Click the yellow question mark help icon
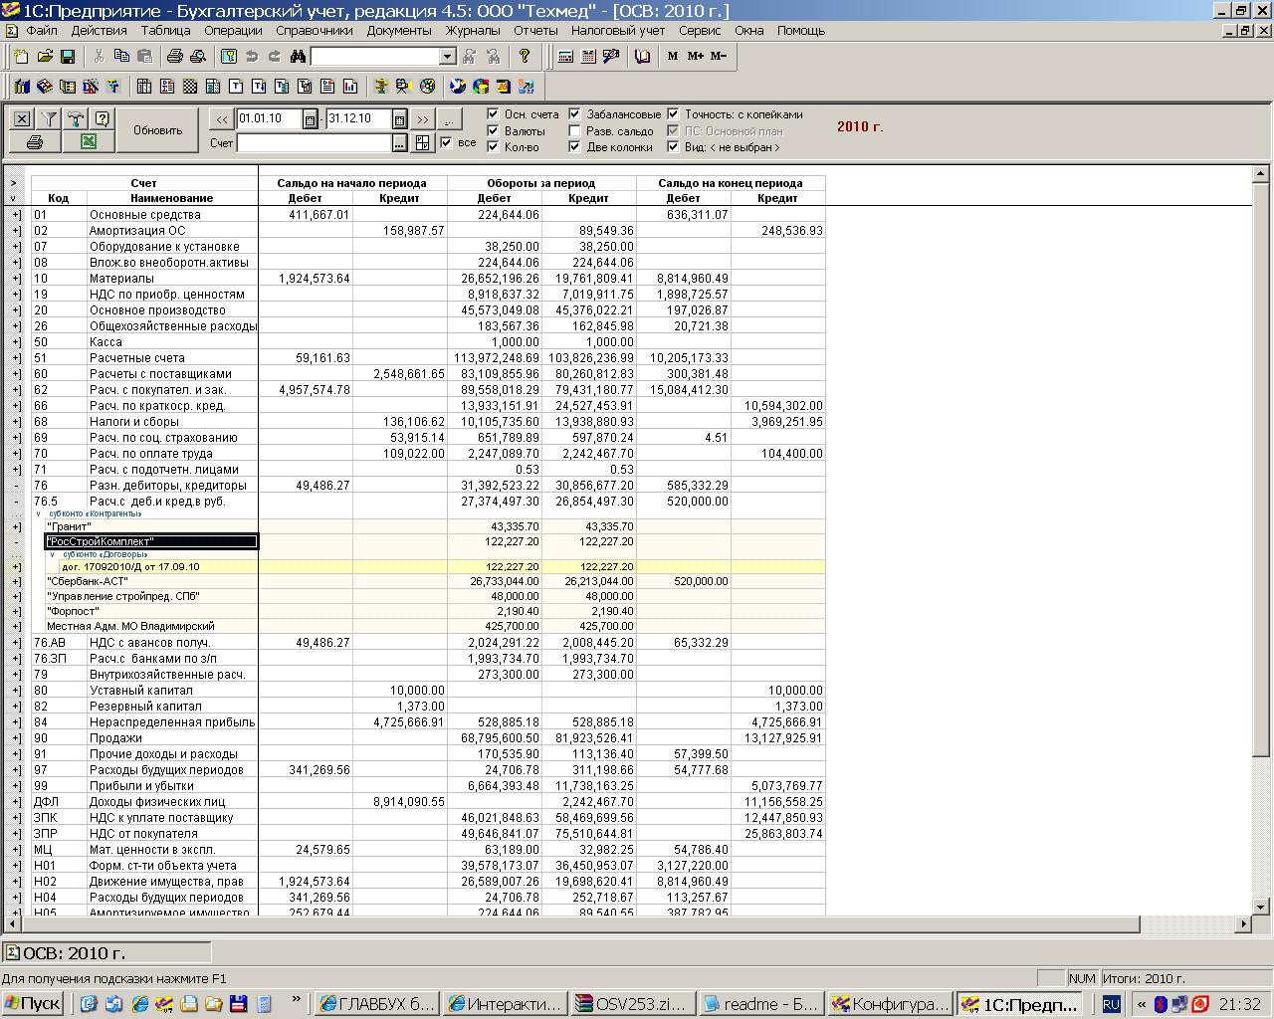Viewport: 1274px width, 1019px height. coord(525,57)
